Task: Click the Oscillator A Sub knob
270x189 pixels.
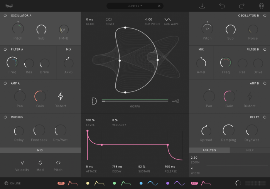Action: point(41,30)
